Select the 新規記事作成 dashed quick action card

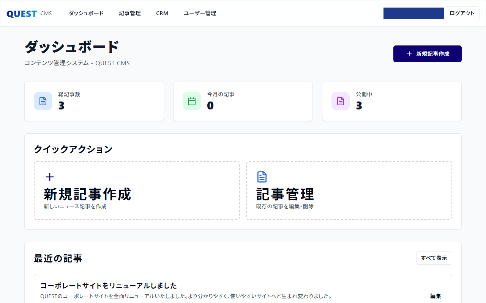click(137, 190)
